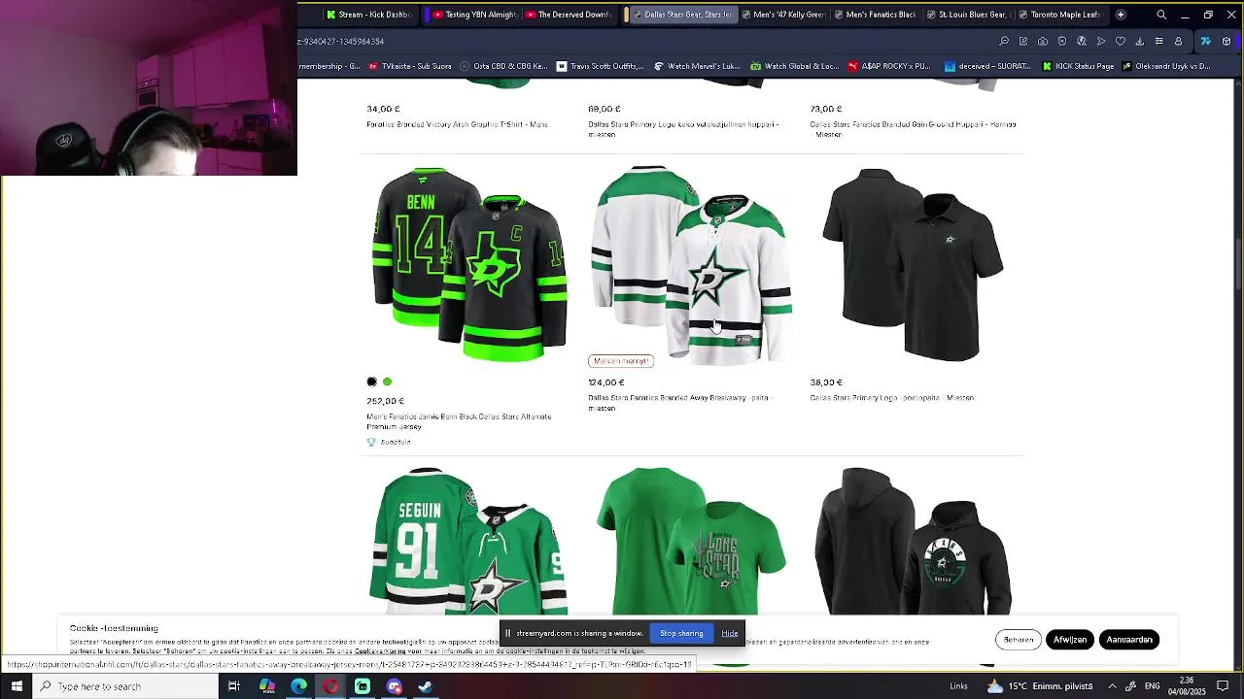Image resolution: width=1244 pixels, height=699 pixels.
Task: Open Discord from the taskbar
Action: pos(394,686)
